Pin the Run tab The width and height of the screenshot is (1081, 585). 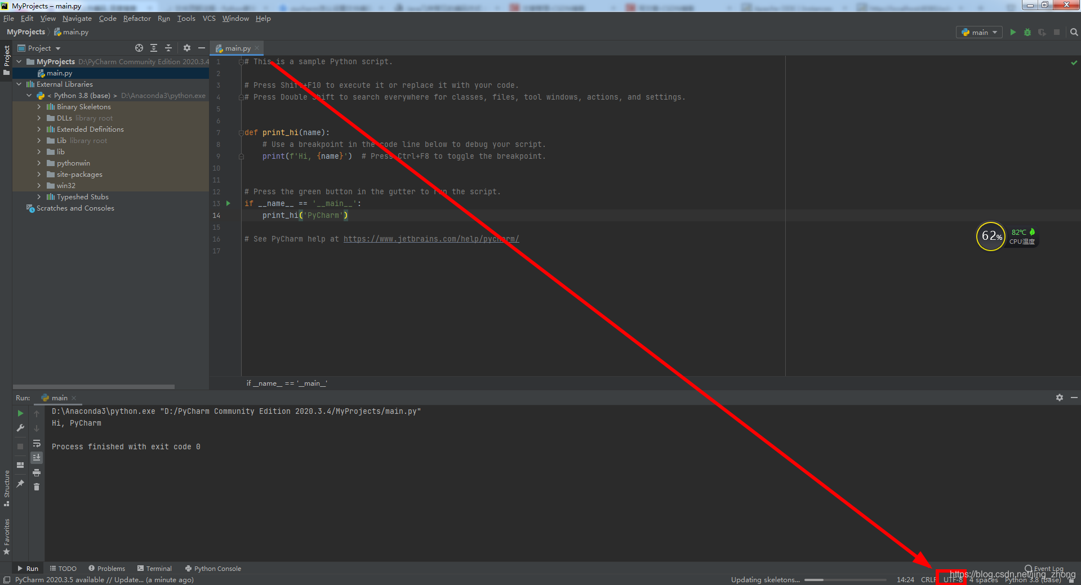[x=20, y=483]
